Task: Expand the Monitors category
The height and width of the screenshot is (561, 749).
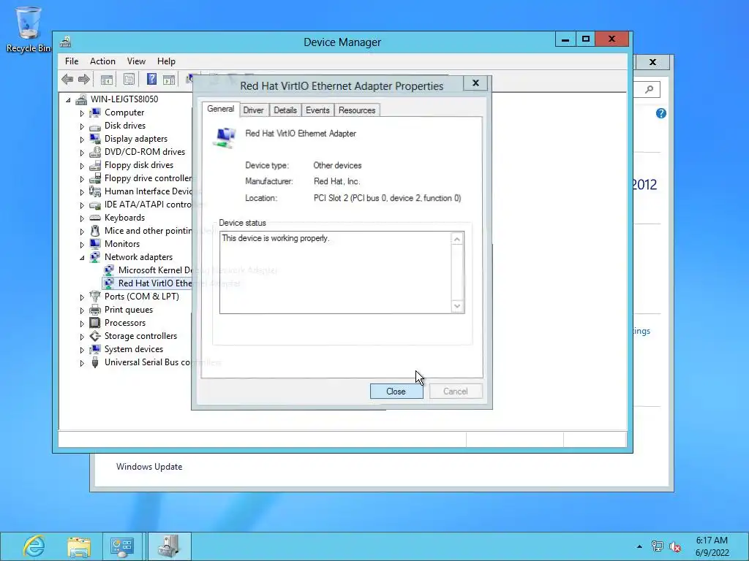Action: (82, 245)
